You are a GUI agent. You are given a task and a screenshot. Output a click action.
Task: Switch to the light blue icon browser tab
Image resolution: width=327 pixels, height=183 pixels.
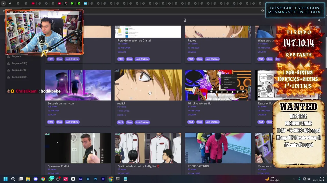click(85, 3)
